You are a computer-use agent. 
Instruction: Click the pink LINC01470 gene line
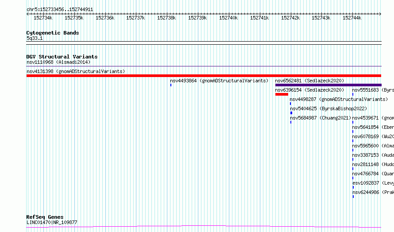tap(204, 227)
